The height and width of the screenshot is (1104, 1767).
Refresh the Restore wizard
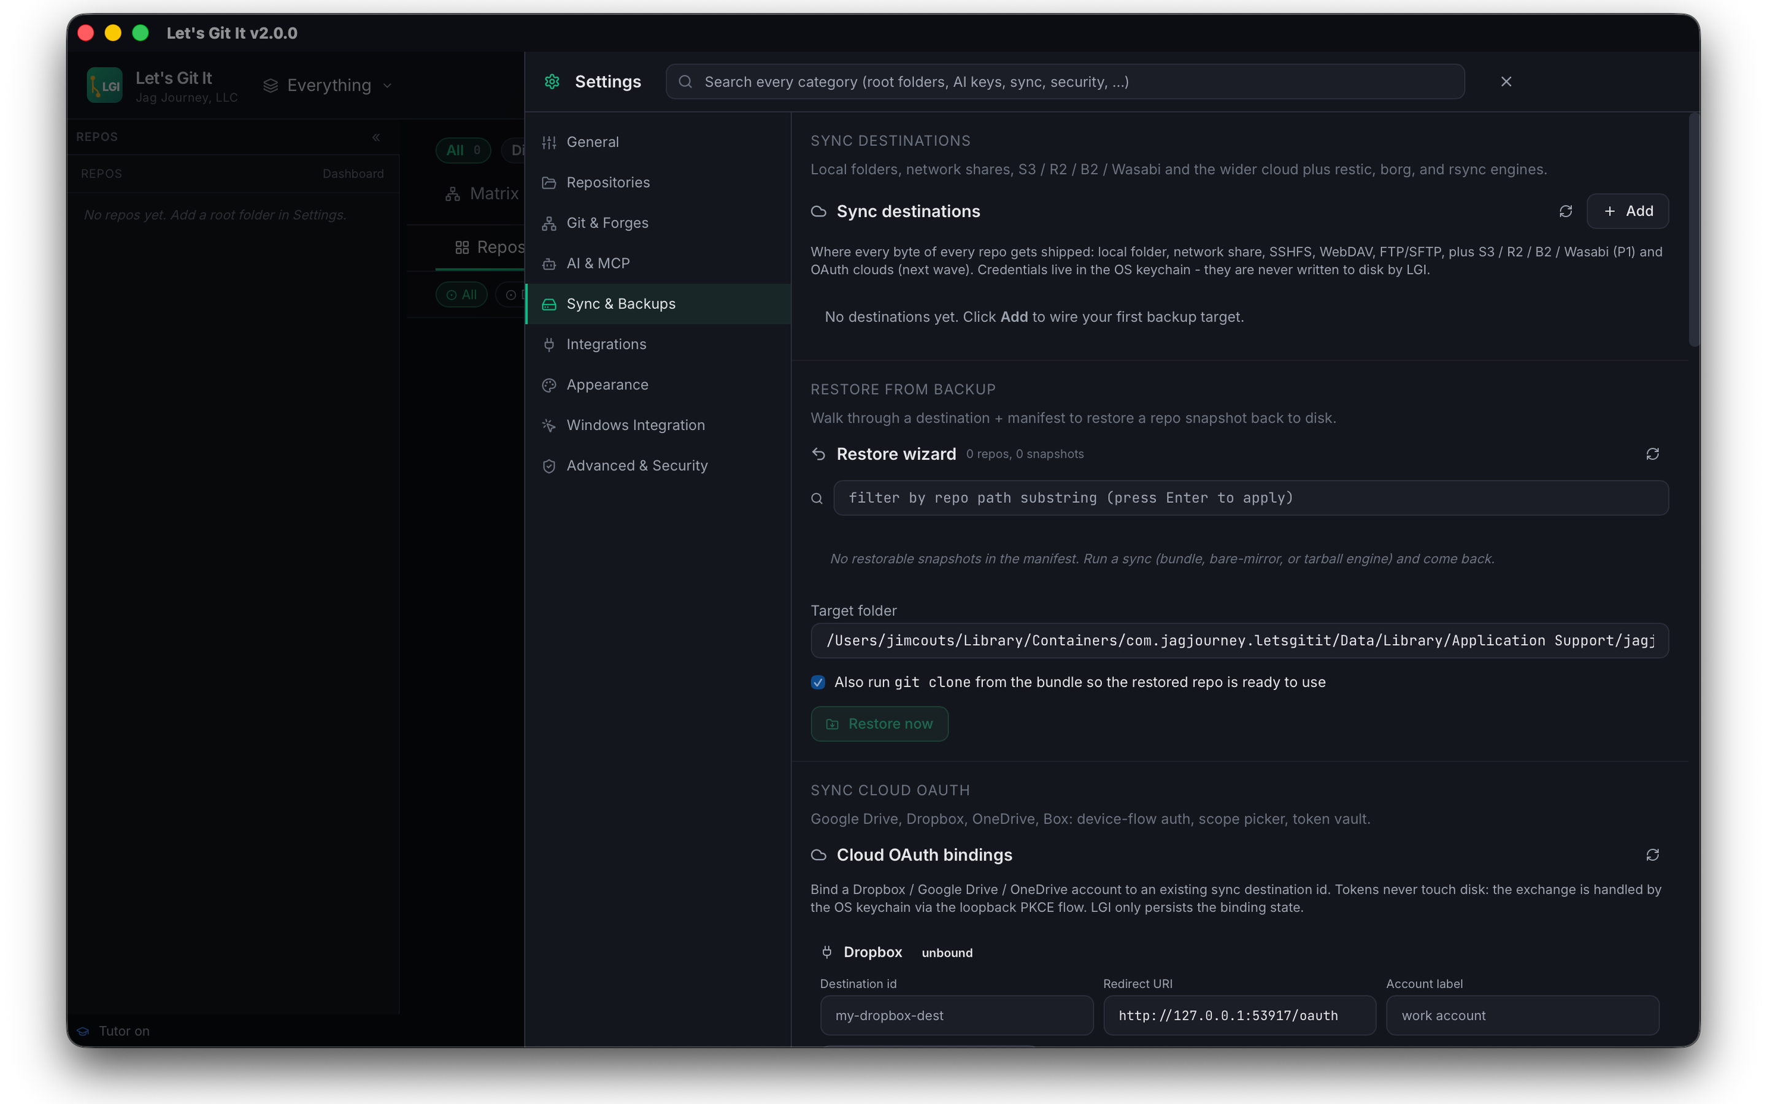click(x=1652, y=454)
